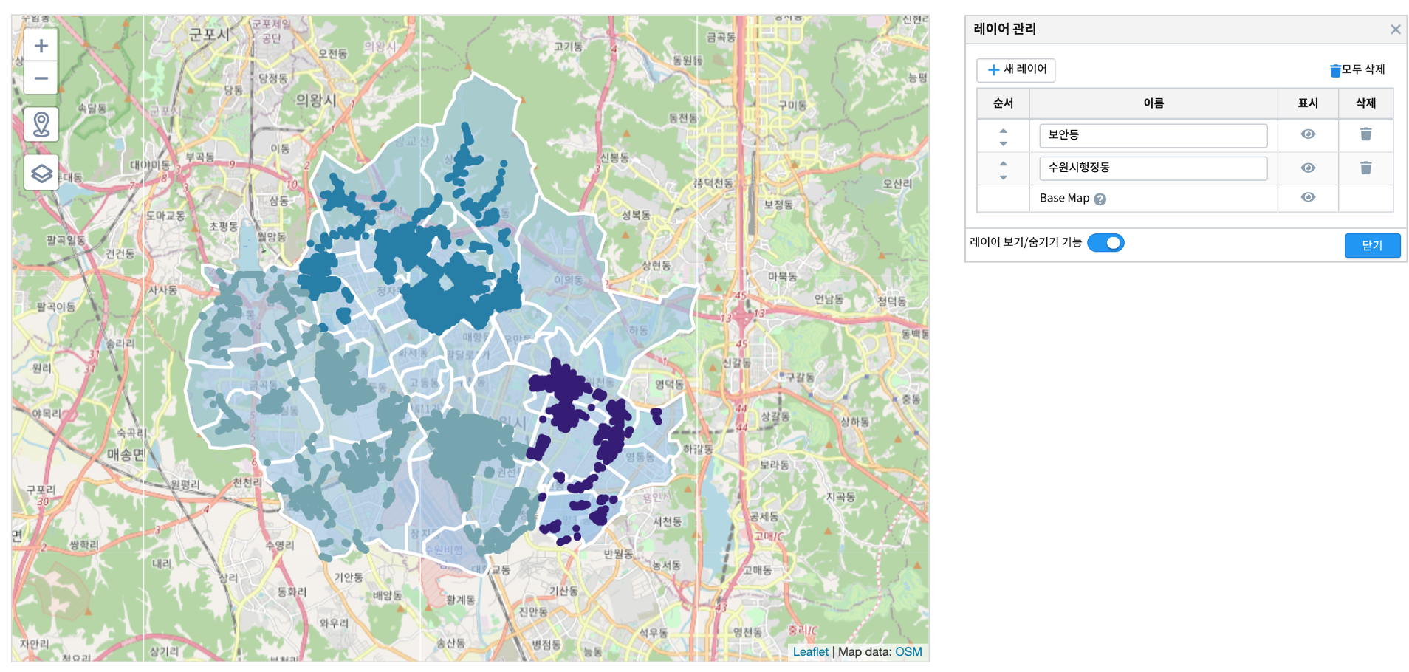This screenshot has width=1409, height=672.
Task: Click the Base Map row label
Action: coord(1064,198)
